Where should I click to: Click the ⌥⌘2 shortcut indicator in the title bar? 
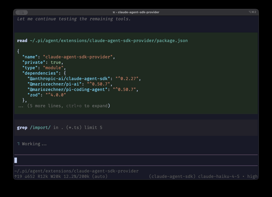[x=252, y=12]
